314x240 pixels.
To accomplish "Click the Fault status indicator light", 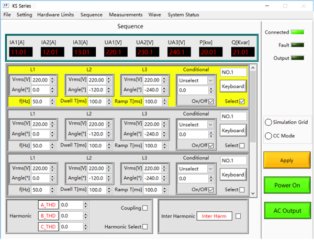I will [298, 45].
